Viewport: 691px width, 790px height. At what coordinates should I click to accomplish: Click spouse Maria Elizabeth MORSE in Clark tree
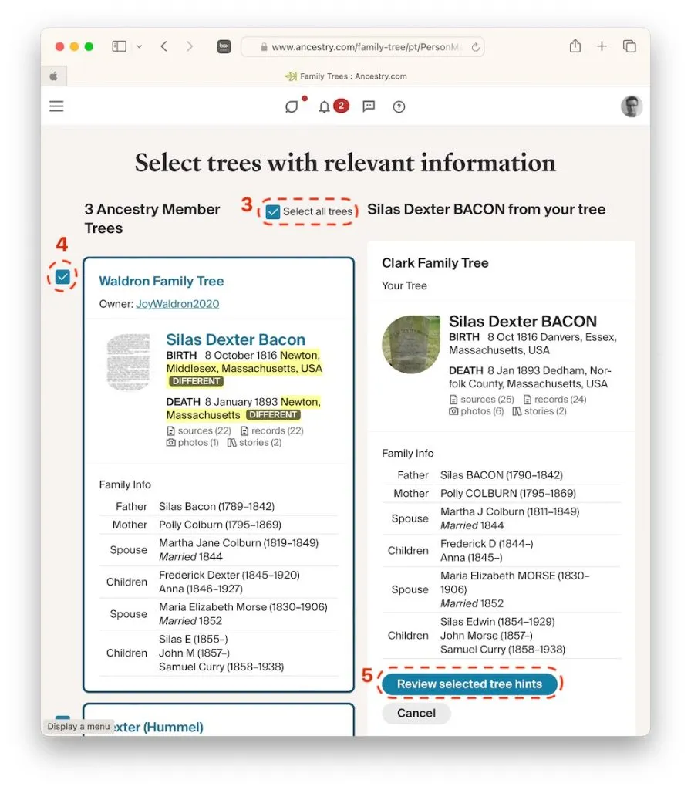point(514,582)
